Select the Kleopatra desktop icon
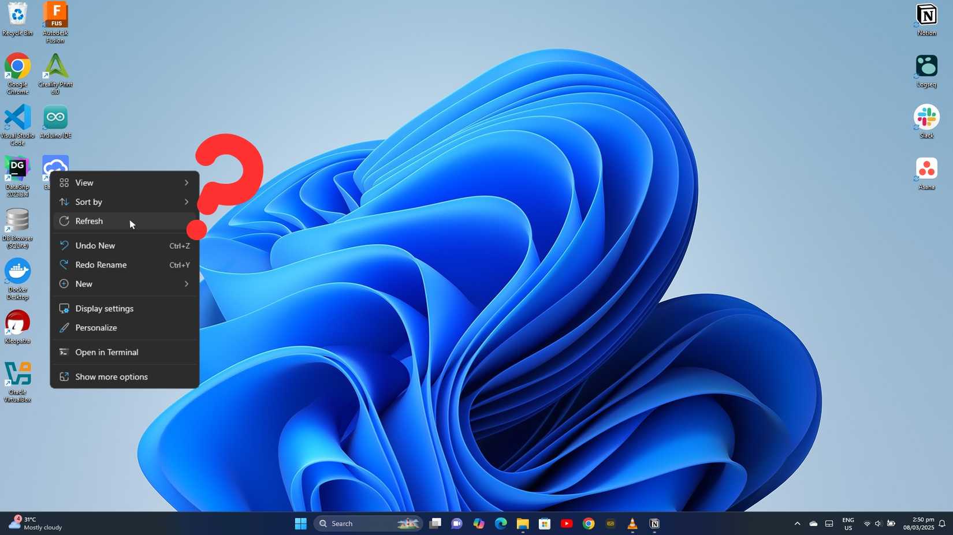The width and height of the screenshot is (953, 535). click(x=17, y=327)
